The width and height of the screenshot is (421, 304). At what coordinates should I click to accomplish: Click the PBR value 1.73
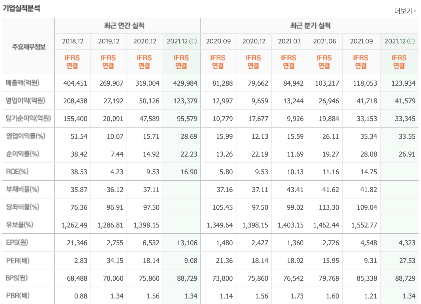[297, 296]
